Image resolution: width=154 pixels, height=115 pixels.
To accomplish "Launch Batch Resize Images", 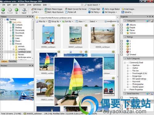I will (x=54, y=9).
